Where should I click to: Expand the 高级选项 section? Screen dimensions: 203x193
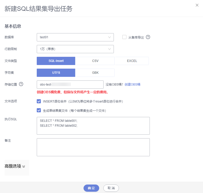click(x=15, y=166)
